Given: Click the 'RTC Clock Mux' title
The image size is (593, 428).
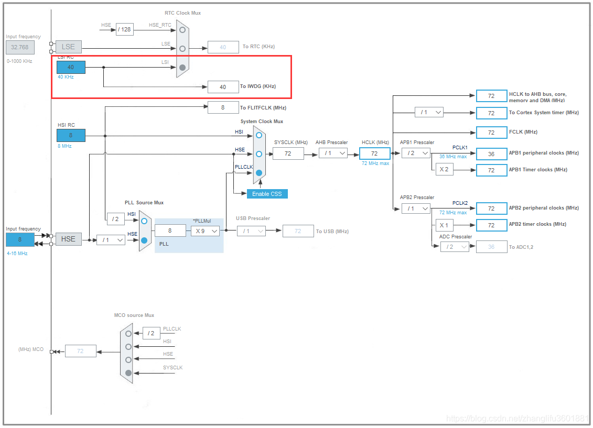Looking at the screenshot, I should [182, 13].
